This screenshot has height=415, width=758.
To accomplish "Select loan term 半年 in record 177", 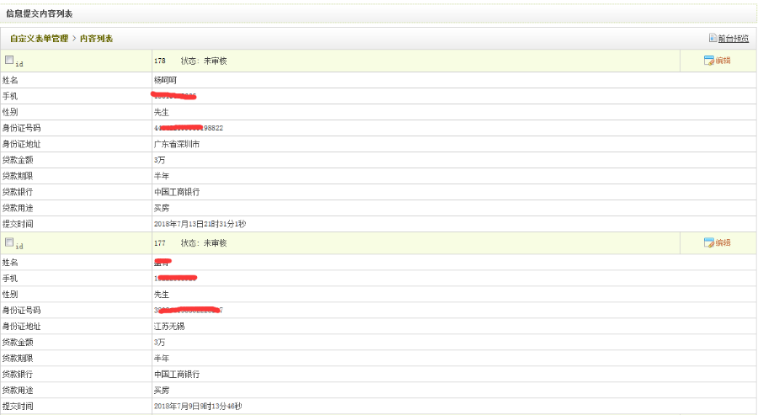I will click(162, 358).
